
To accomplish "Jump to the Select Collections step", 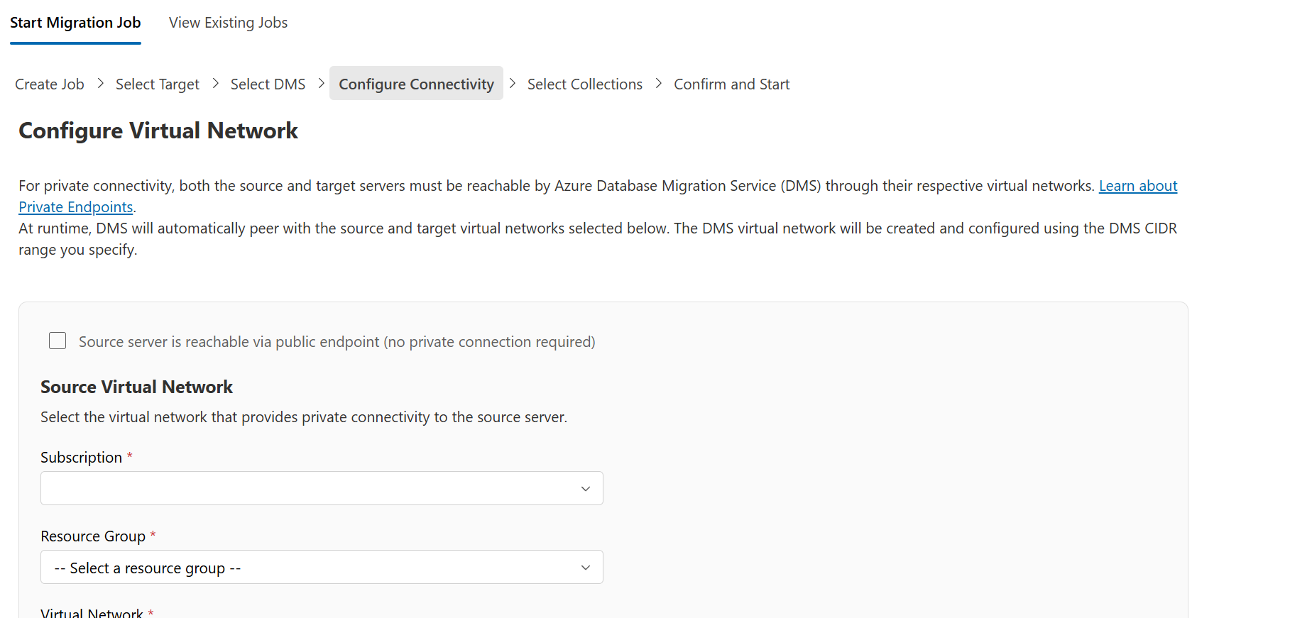I will (584, 84).
